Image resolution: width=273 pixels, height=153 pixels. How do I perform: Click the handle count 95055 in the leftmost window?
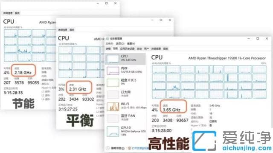(33, 83)
